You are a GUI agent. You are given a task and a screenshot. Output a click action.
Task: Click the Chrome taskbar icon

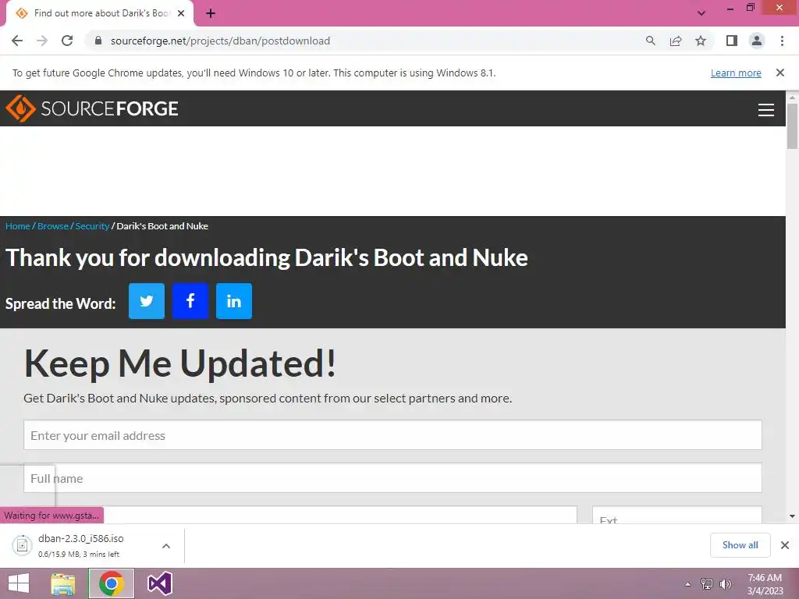click(111, 583)
